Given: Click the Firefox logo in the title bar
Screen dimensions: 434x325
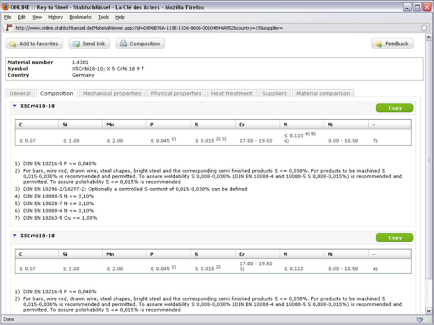Looking at the screenshot, I should pyautogui.click(x=5, y=6).
